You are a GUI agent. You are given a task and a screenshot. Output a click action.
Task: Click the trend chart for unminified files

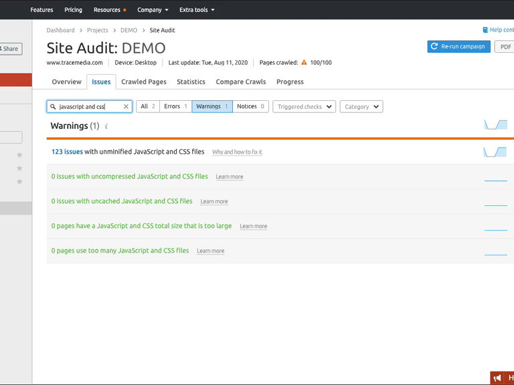(x=495, y=152)
